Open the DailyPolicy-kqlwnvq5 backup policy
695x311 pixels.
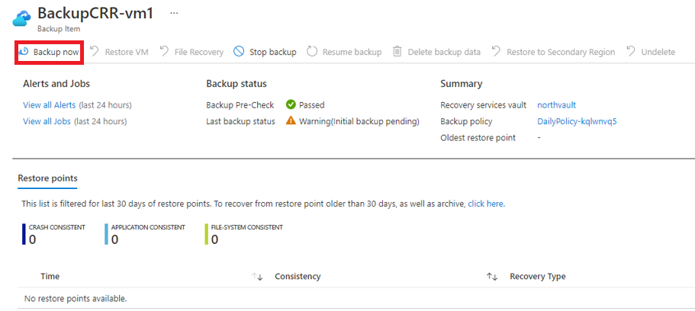[577, 121]
